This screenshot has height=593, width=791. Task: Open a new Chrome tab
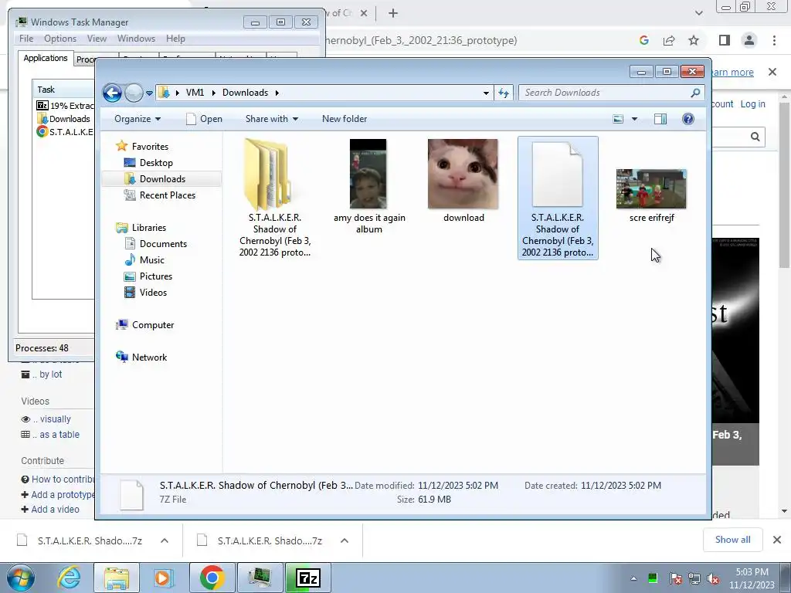tap(393, 13)
